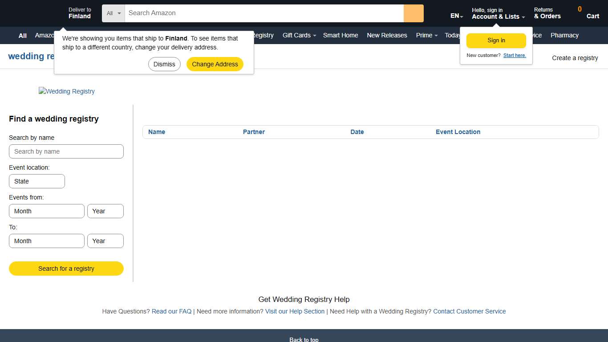Image resolution: width=608 pixels, height=342 pixels.
Task: Focus the Search by name field
Action: pos(66,151)
